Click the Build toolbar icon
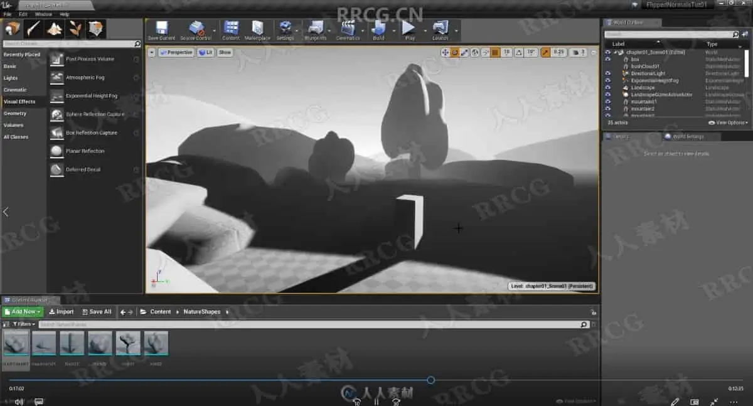Image resolution: width=753 pixels, height=406 pixels. [378, 28]
